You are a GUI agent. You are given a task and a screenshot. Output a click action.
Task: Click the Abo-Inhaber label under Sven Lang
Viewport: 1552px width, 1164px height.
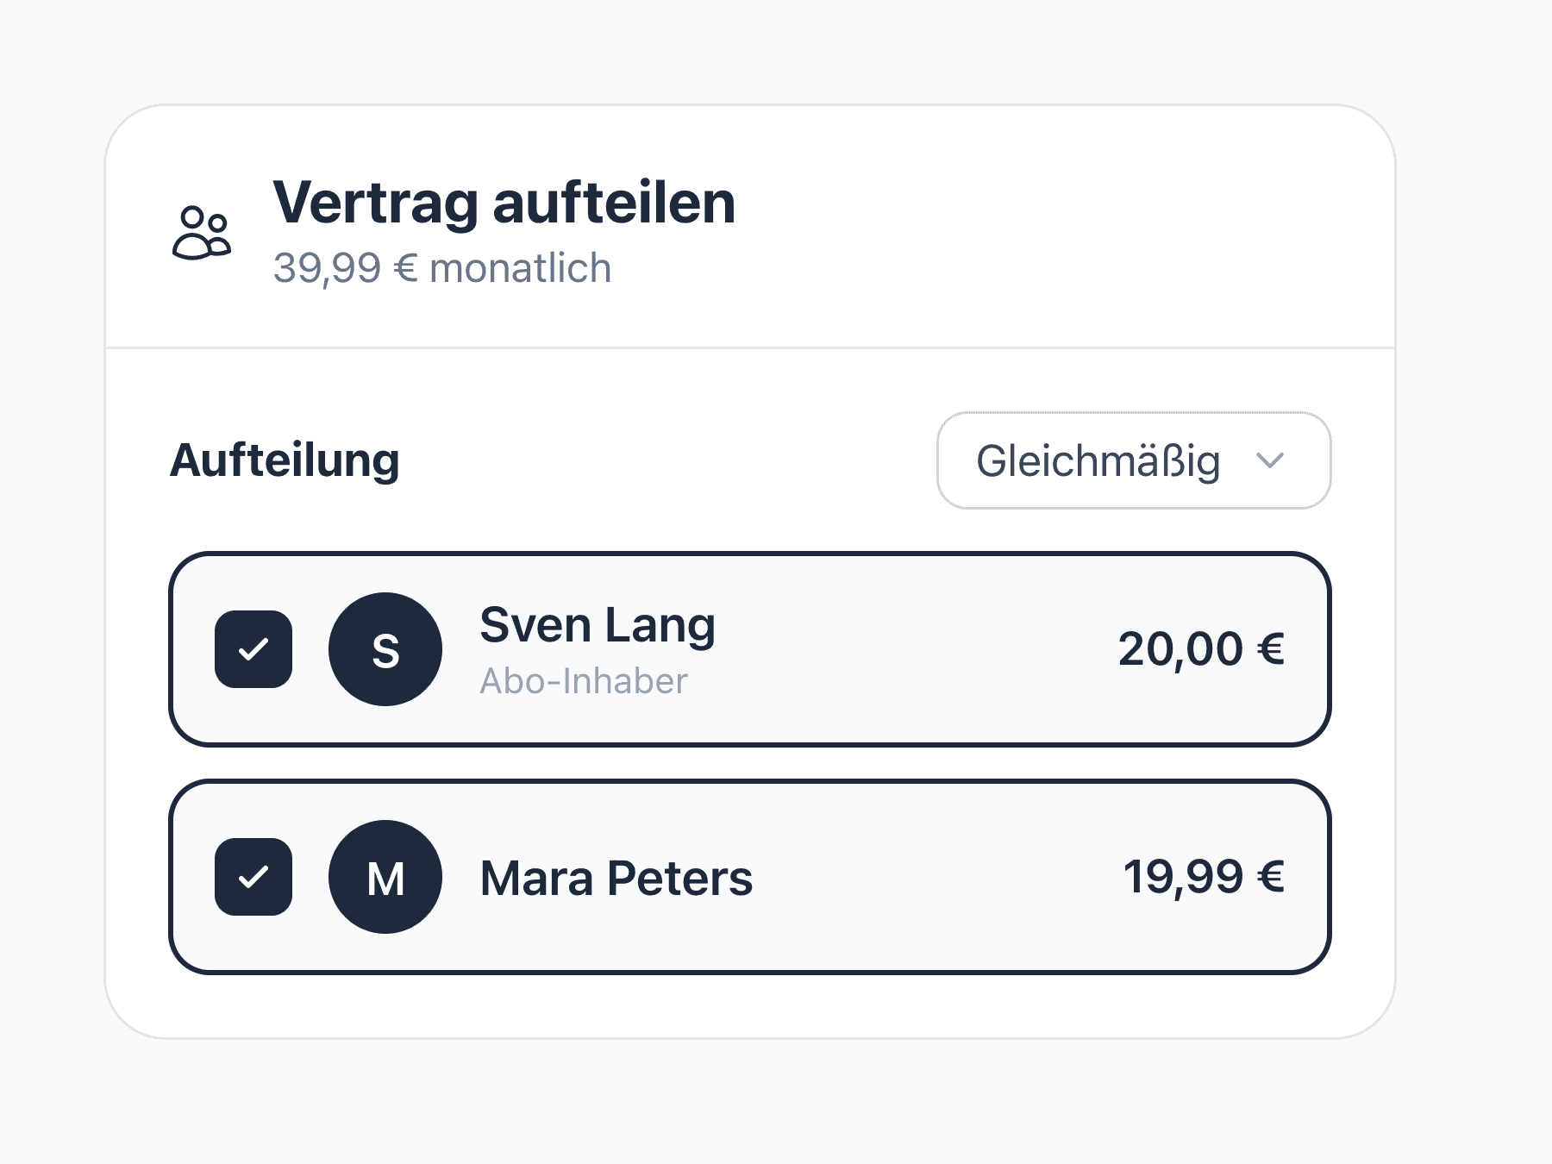pos(584,681)
